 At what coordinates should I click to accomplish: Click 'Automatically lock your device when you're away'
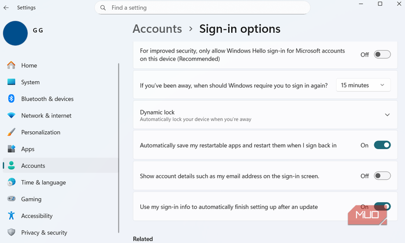point(195,119)
